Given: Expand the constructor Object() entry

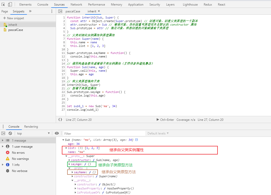Looking at the screenshot, I should [x=75, y=184].
